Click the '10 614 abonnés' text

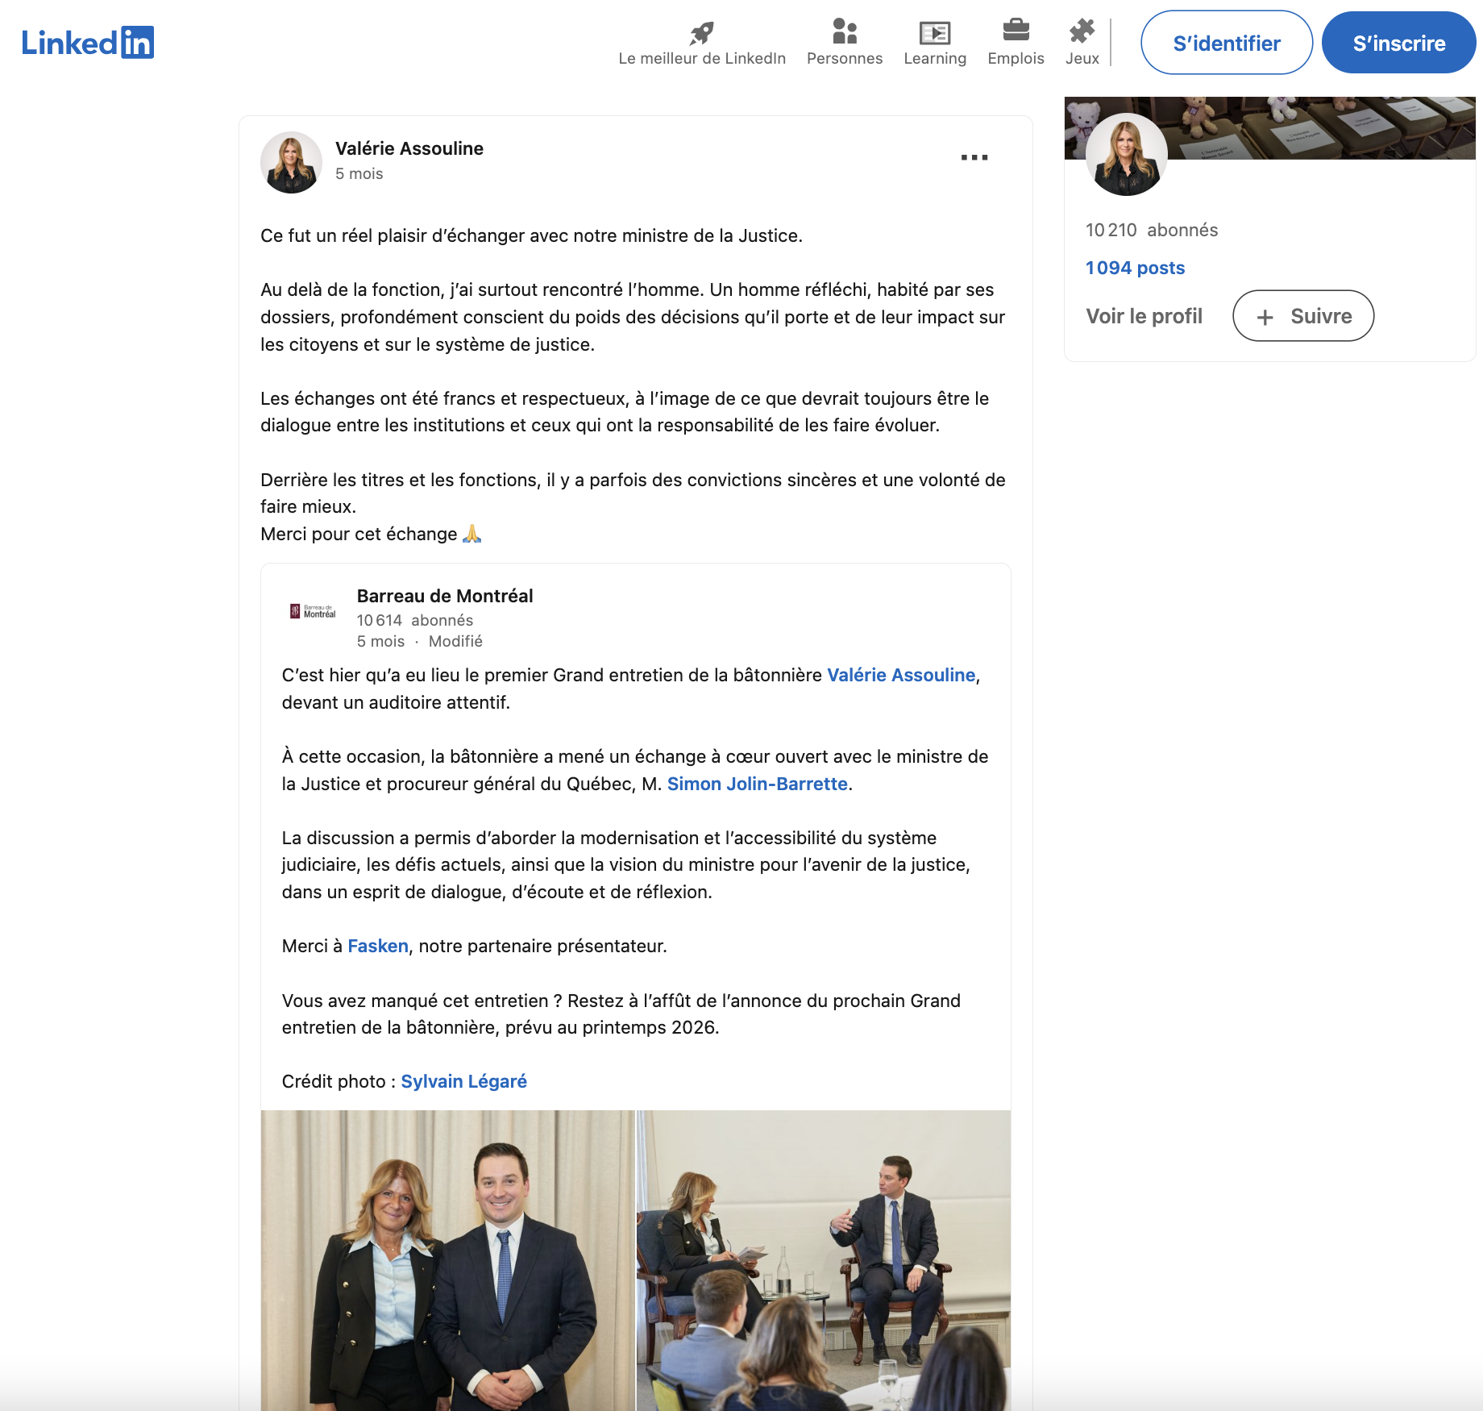point(415,620)
